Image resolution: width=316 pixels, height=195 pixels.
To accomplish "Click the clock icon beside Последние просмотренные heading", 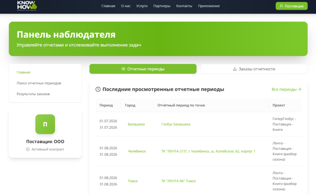I will (x=98, y=89).
